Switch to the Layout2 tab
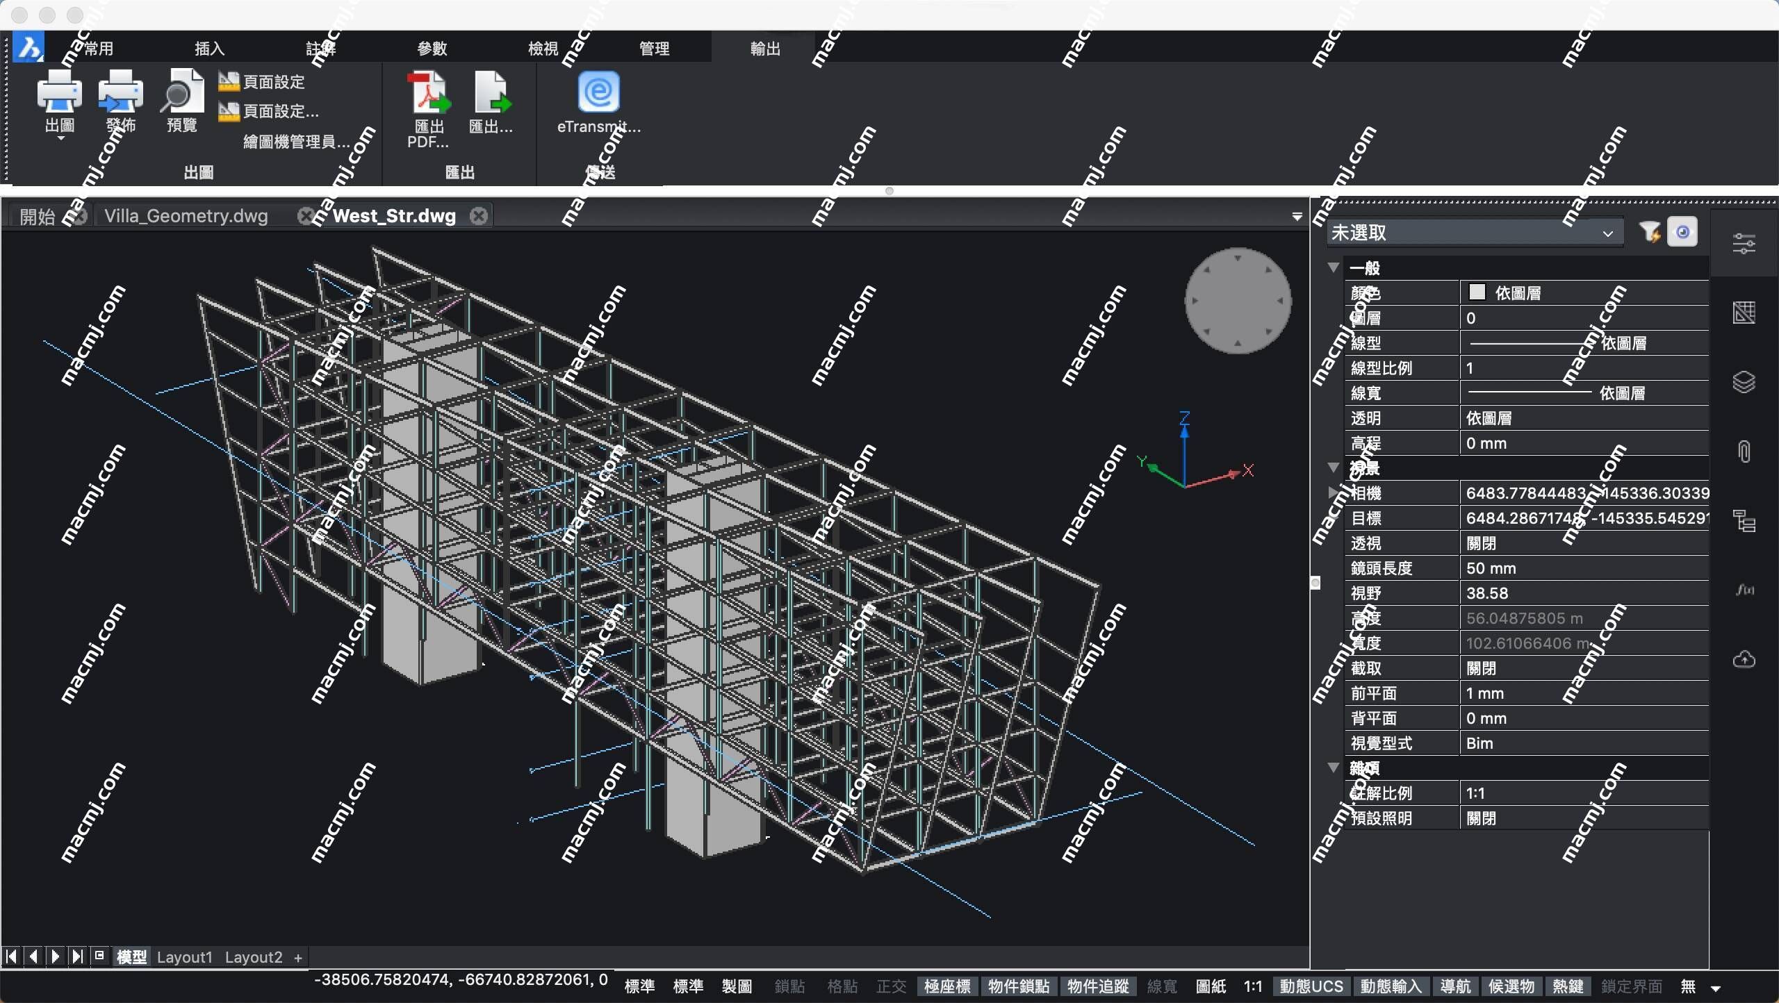Viewport: 1779px width, 1003px height. click(x=254, y=957)
